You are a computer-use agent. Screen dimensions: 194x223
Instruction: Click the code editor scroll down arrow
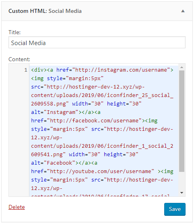pyautogui.click(x=182, y=193)
